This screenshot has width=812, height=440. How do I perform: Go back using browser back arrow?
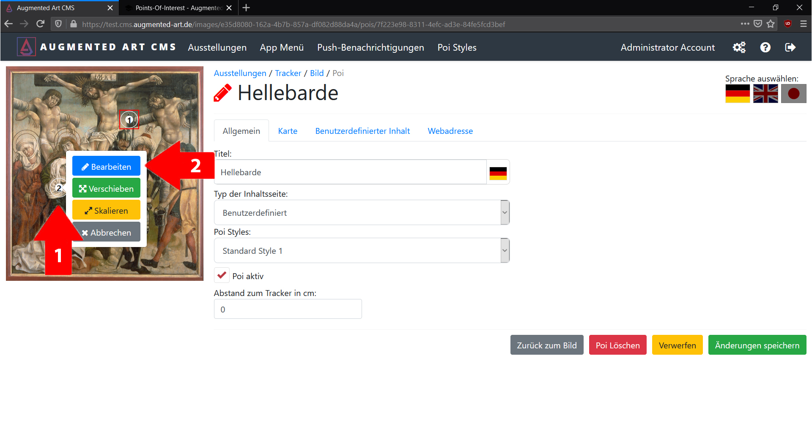pos(8,24)
